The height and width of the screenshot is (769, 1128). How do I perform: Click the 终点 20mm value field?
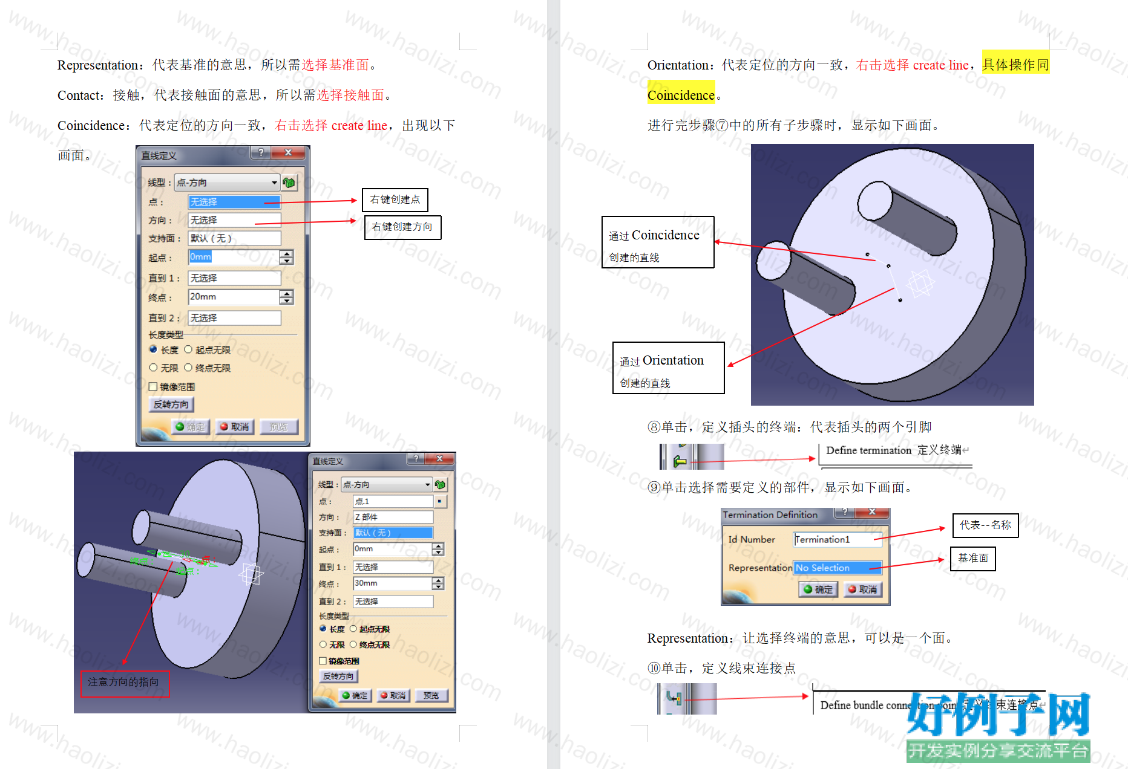(234, 297)
